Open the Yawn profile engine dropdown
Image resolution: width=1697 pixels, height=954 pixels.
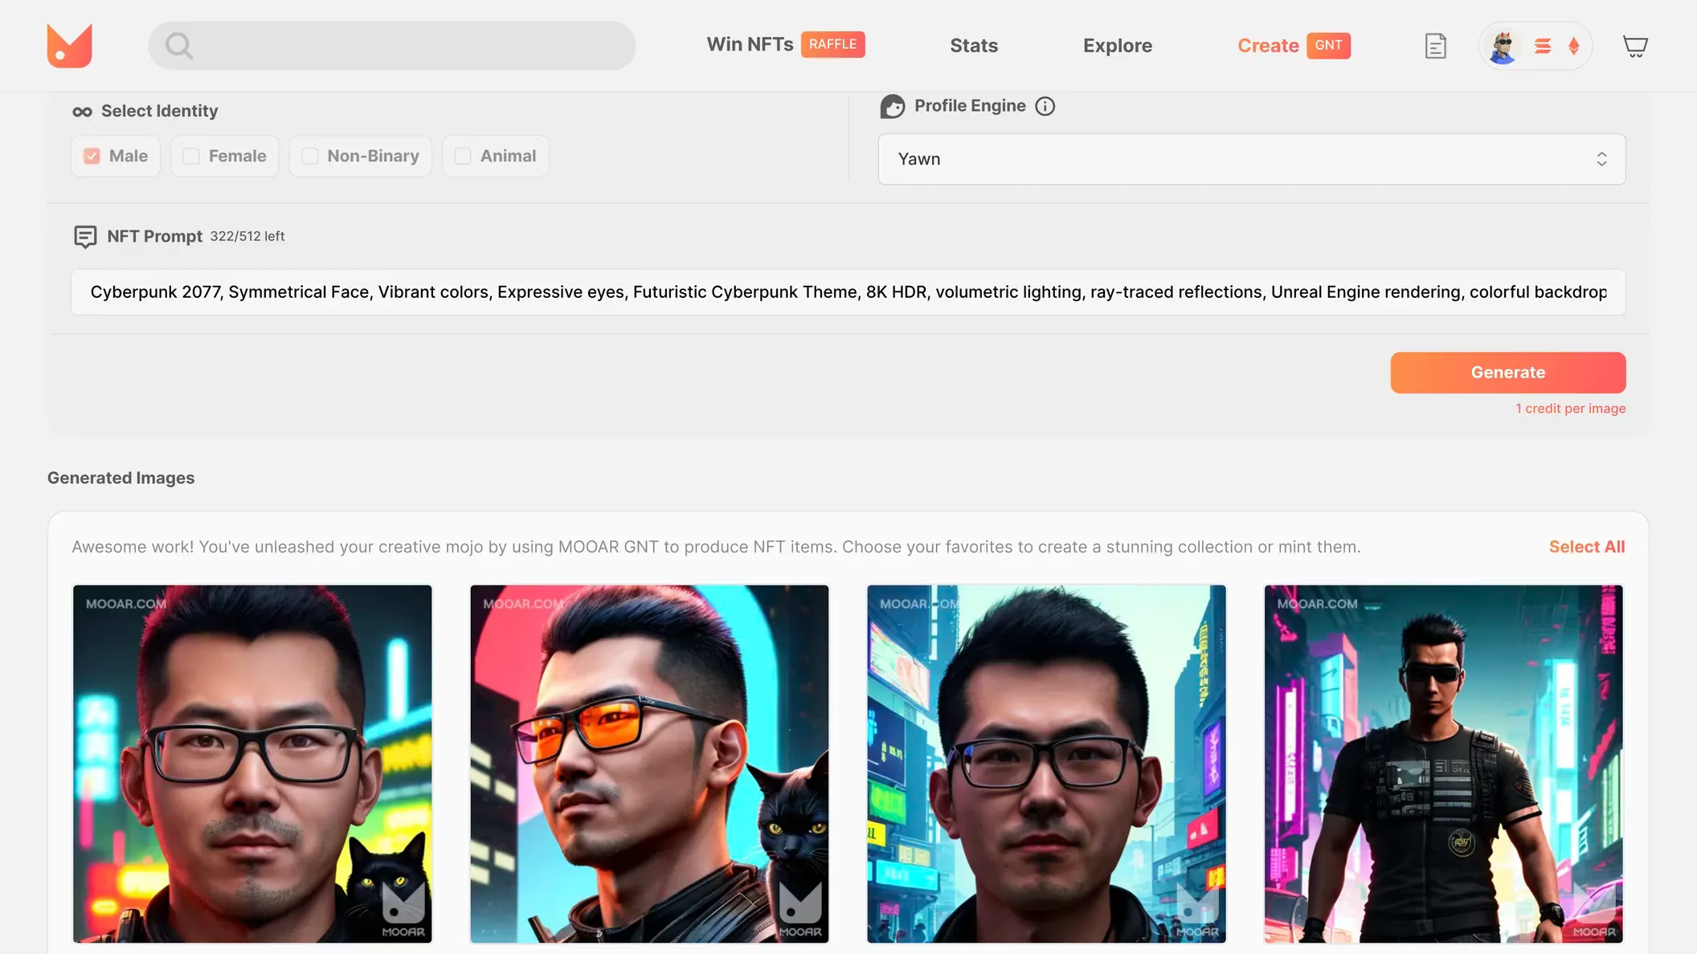coord(1252,159)
